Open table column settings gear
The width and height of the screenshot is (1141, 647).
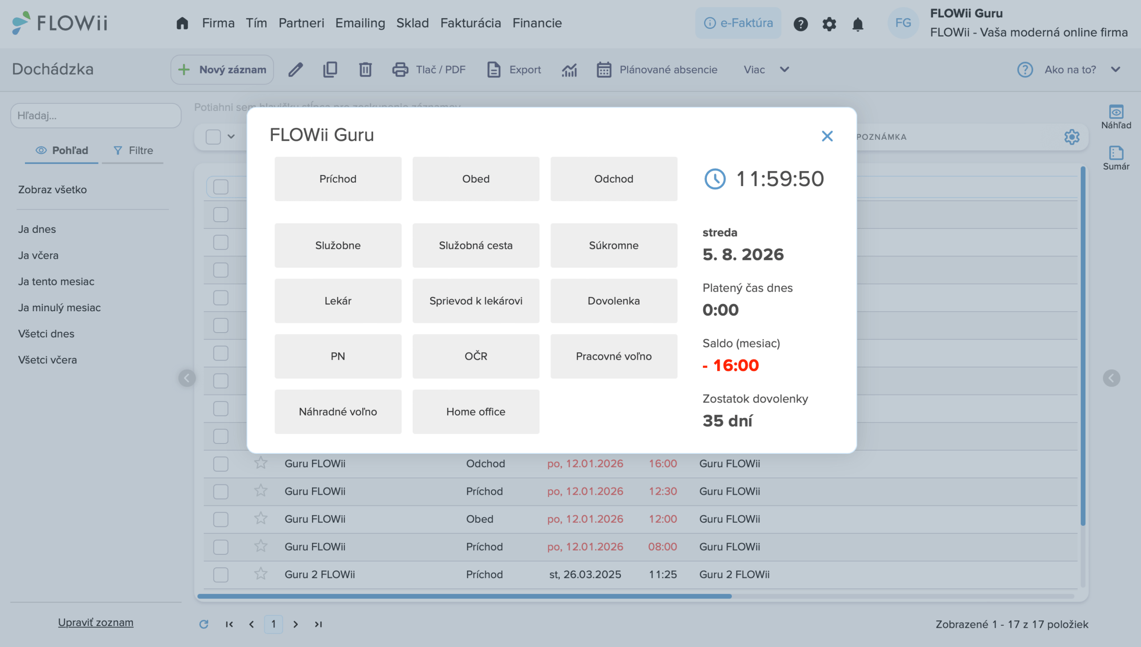click(x=1071, y=137)
